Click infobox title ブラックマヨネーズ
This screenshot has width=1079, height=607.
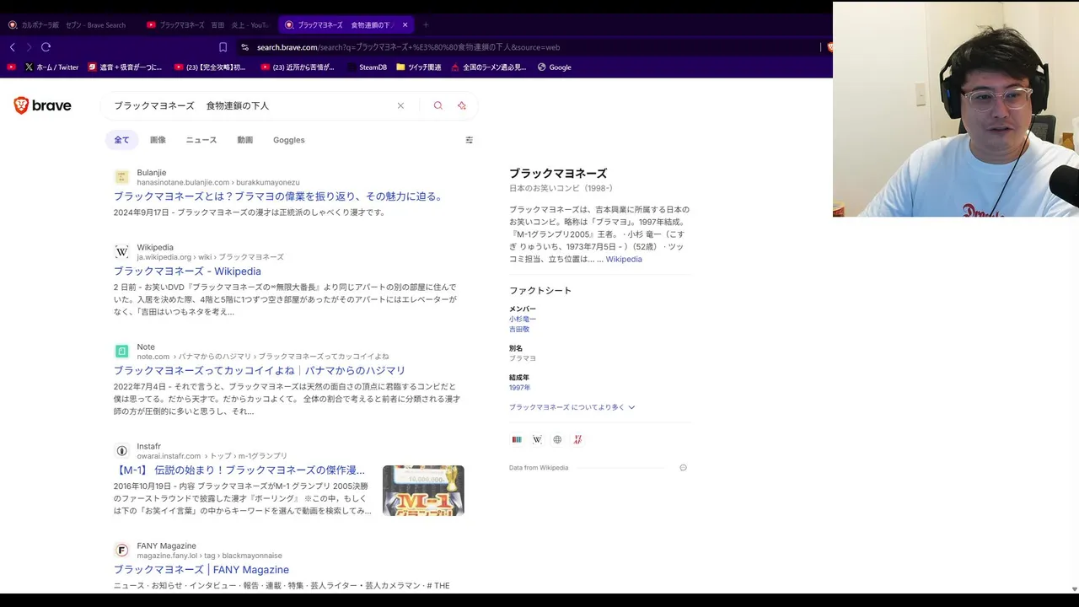coord(558,174)
